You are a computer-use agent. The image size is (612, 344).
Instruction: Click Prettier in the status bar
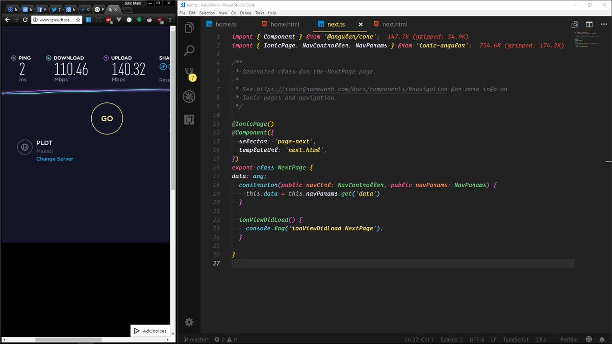[x=569, y=339]
